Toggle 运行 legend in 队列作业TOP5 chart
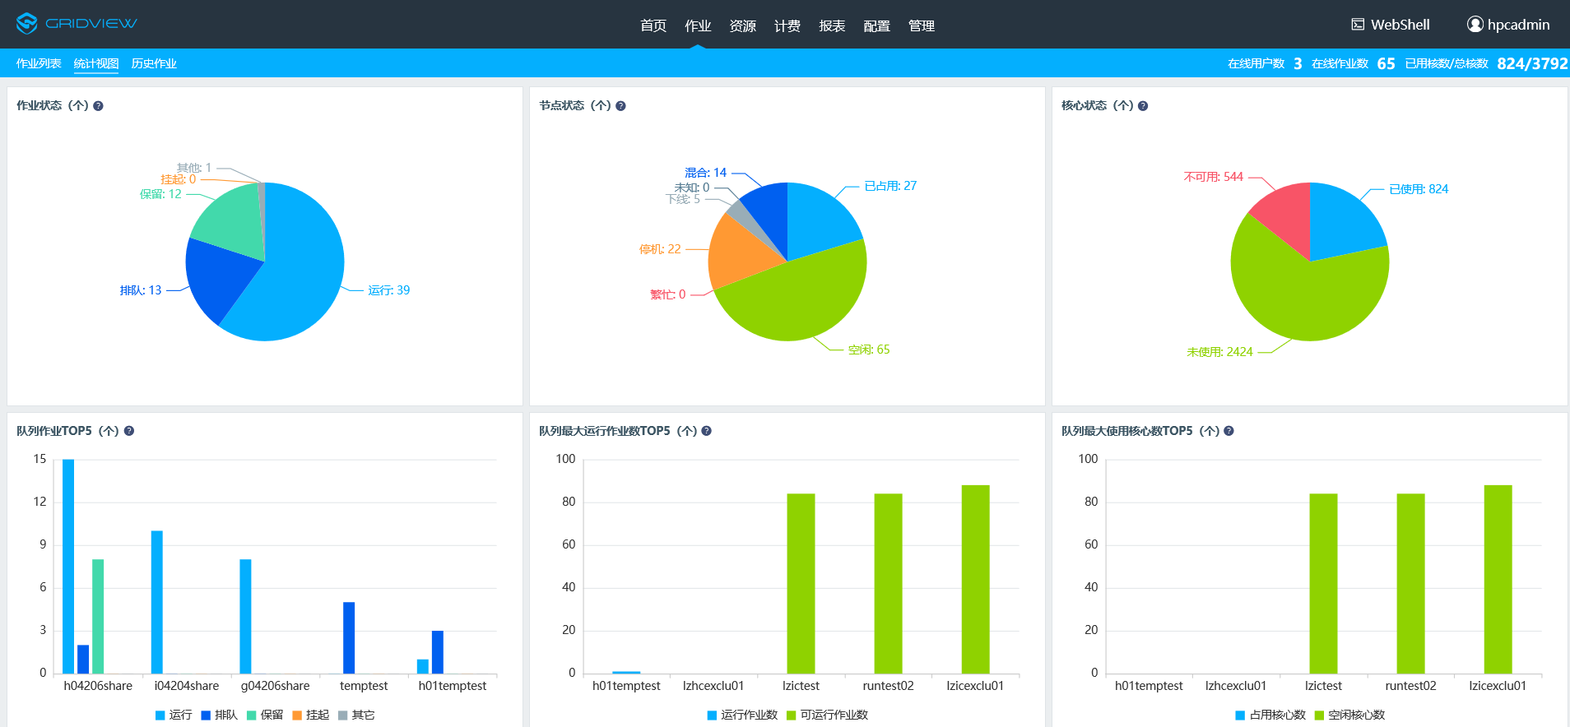 [x=173, y=715]
